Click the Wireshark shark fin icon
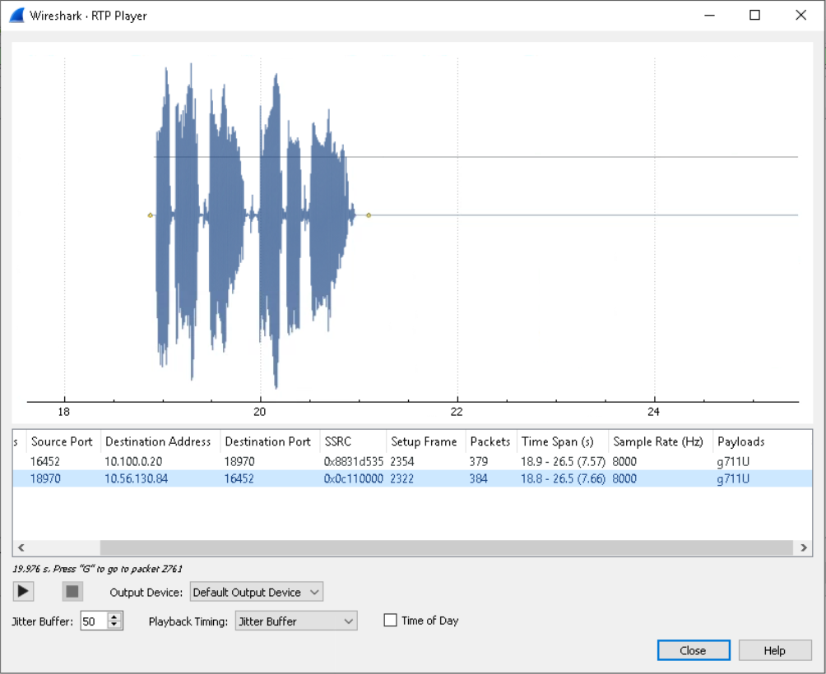Viewport: 826px width, 674px height. pos(16,16)
